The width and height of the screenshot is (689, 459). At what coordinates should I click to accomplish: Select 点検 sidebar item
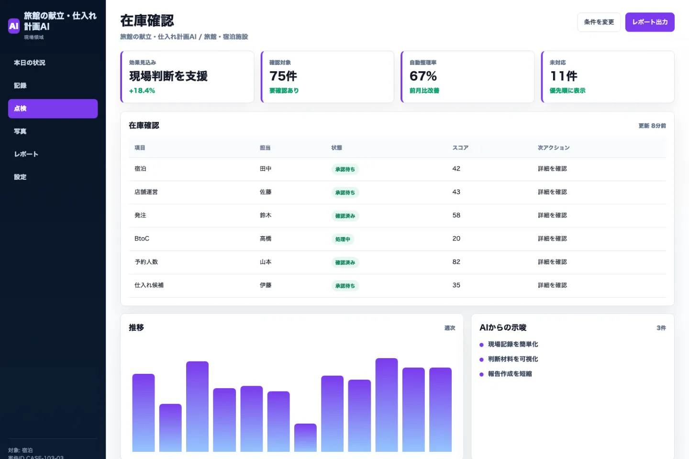53,109
